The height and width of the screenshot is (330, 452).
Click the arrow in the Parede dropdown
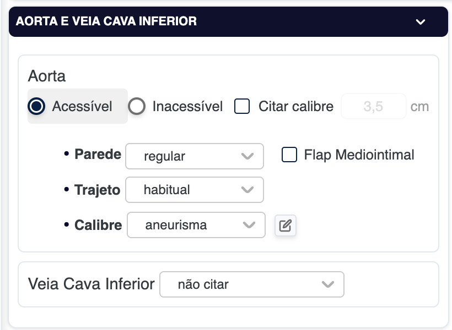click(x=247, y=156)
